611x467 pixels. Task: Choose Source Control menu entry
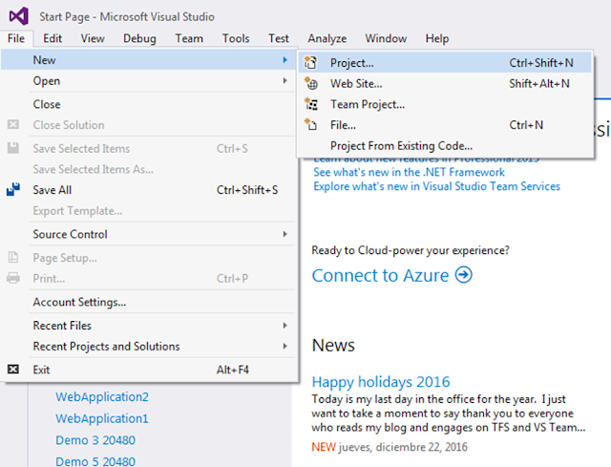148,234
